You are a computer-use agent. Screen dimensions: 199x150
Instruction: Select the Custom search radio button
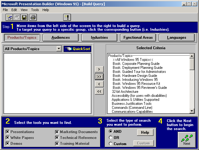coord(111,144)
